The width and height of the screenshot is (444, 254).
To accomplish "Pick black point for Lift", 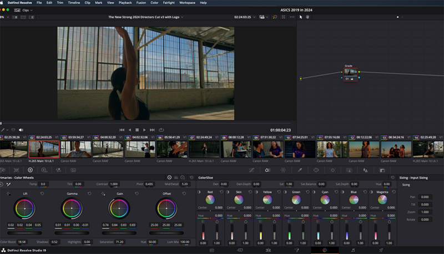I will (8, 194).
